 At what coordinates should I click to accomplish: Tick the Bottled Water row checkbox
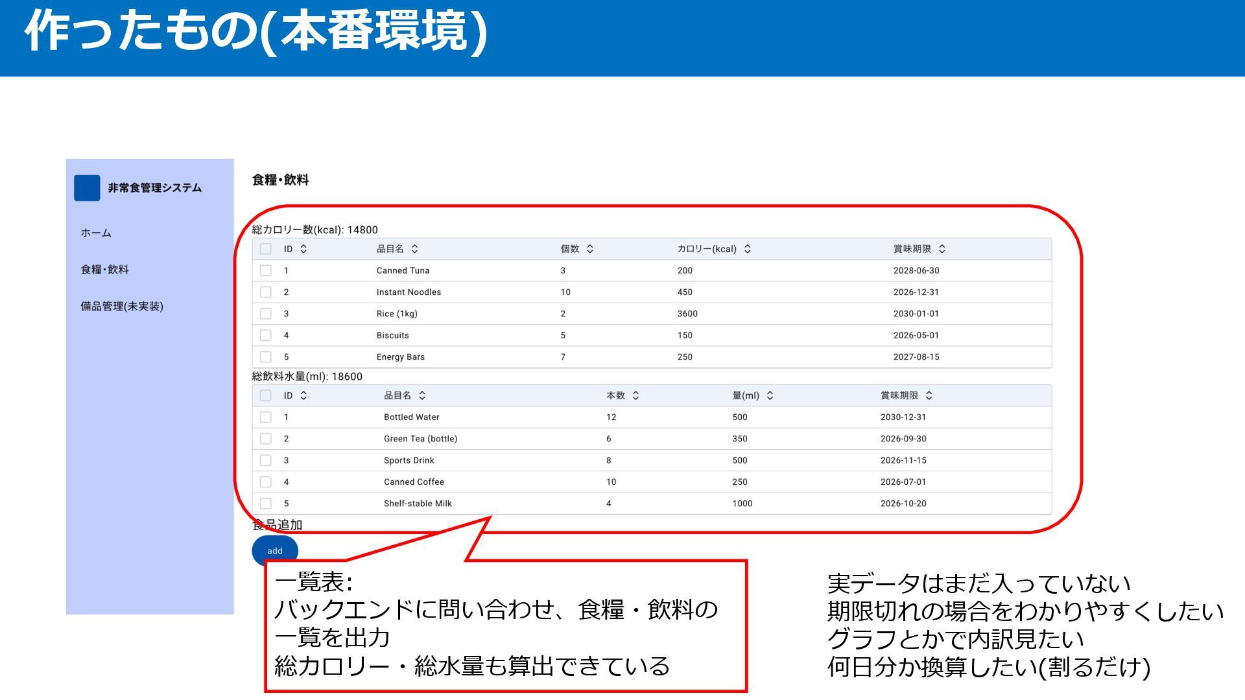(x=265, y=417)
